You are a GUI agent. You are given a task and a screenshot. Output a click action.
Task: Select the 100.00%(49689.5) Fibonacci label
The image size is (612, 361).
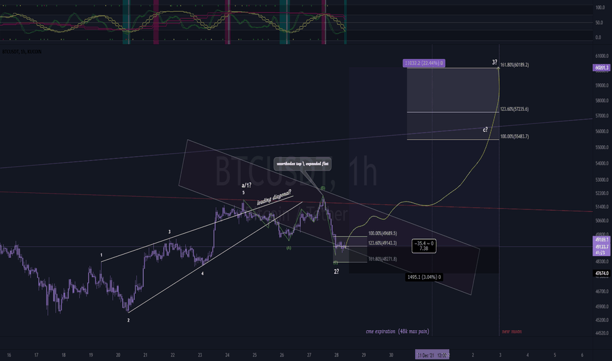pyautogui.click(x=382, y=234)
